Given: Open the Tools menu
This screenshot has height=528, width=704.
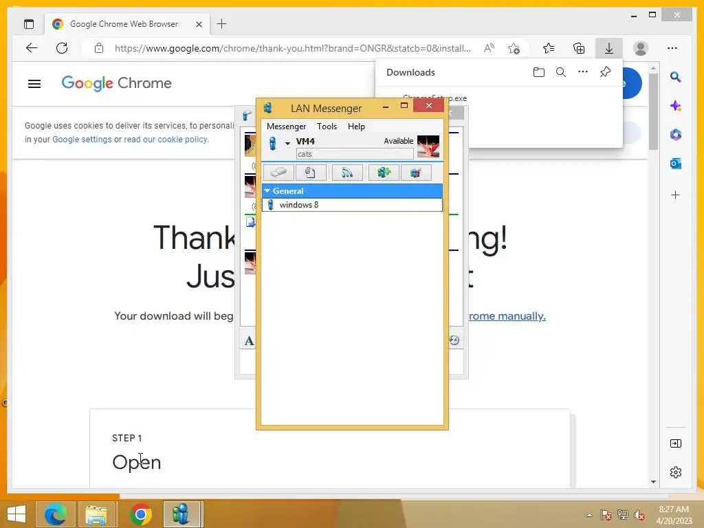Looking at the screenshot, I should click(x=327, y=126).
